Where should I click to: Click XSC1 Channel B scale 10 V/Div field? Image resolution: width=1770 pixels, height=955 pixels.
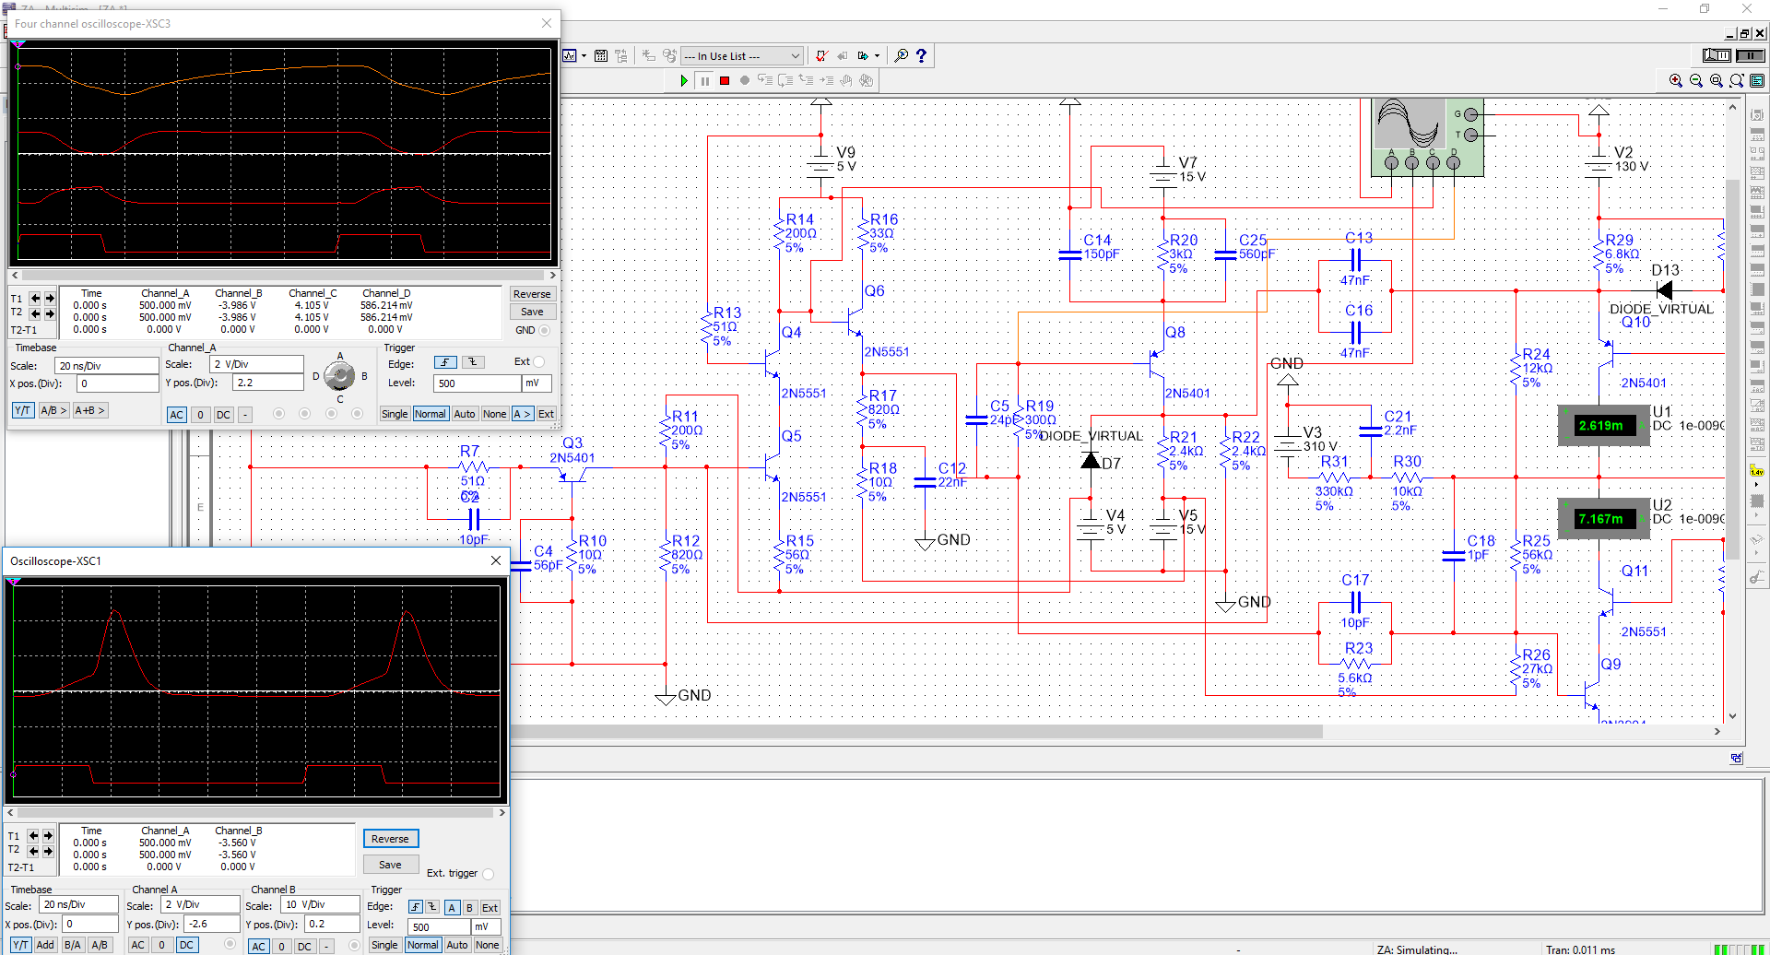point(320,905)
